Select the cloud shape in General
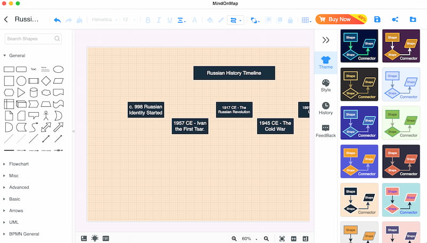This screenshot has width=427, height=243. (46, 93)
